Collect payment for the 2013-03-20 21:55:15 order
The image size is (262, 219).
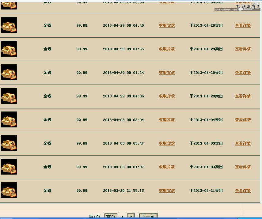click(x=167, y=191)
